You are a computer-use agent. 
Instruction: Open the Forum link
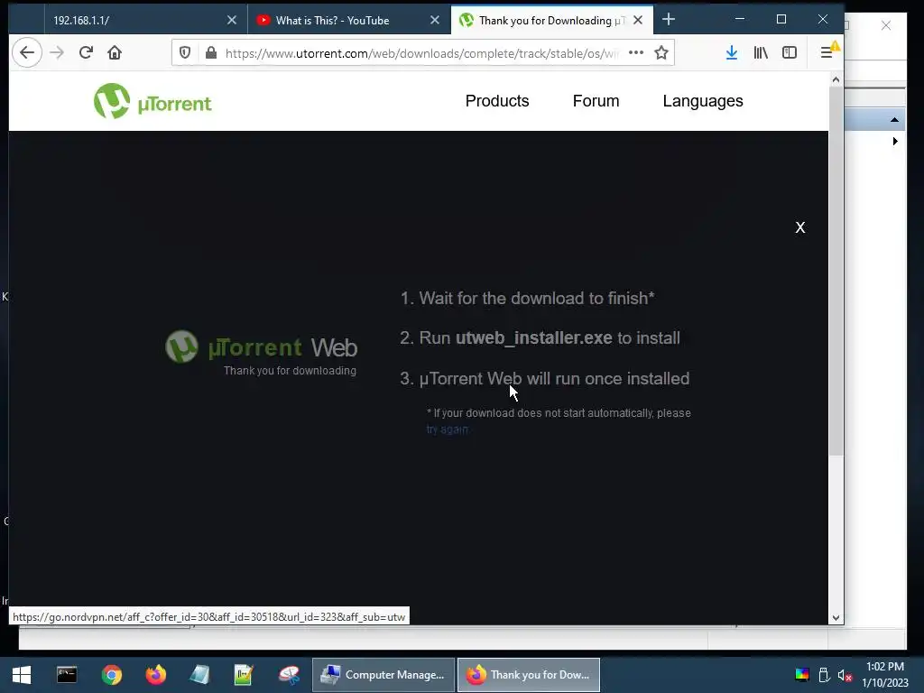[596, 101]
